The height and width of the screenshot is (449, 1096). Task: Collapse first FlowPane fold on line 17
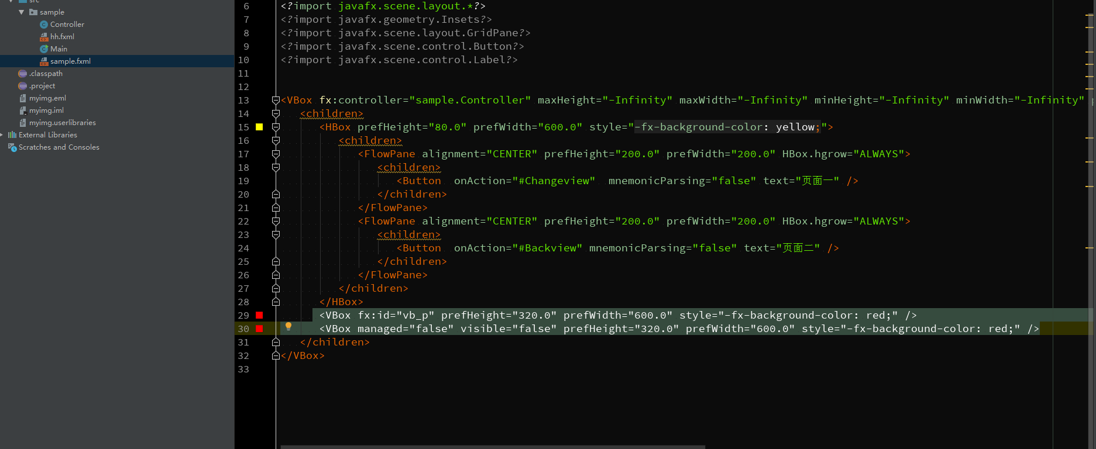(276, 154)
